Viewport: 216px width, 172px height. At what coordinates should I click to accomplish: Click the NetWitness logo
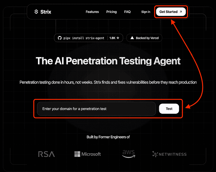click(x=169, y=154)
